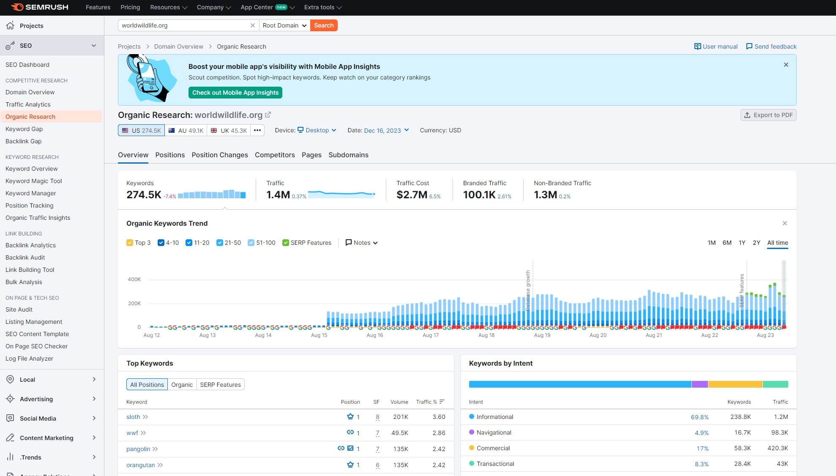Click the link SERP feature icon for wwf
The width and height of the screenshot is (836, 476).
350,432
